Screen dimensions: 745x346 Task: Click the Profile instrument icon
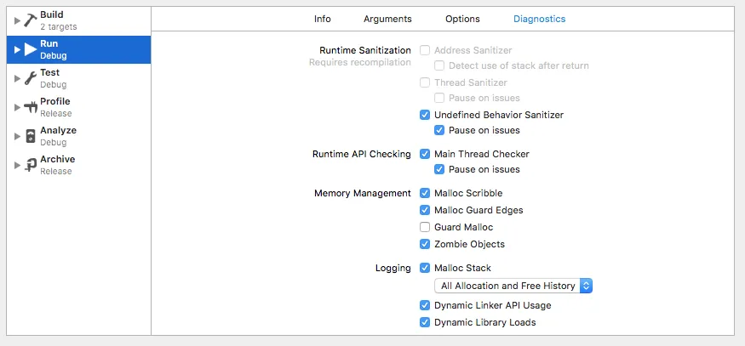[x=31, y=107]
